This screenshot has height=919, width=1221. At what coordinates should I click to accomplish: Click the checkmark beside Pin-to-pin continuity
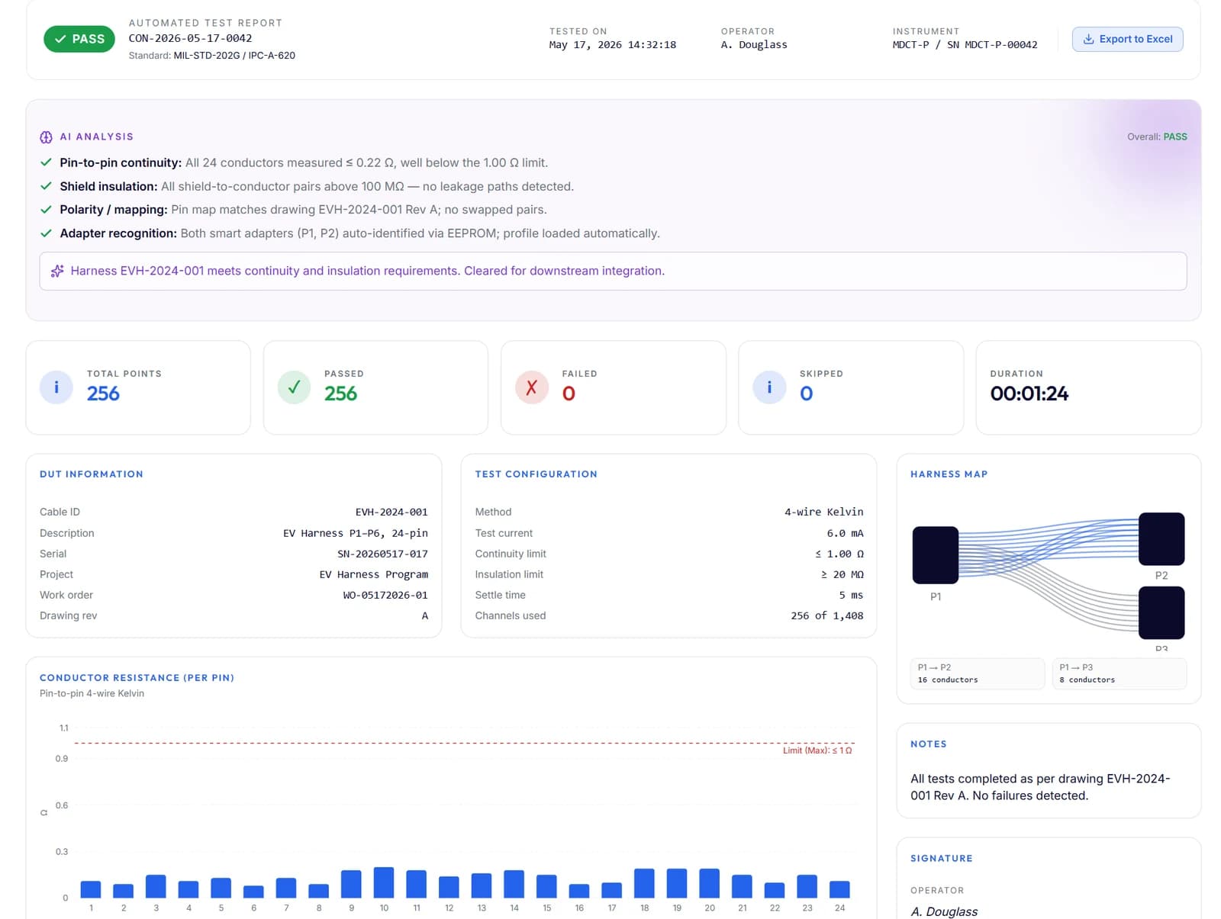pos(46,162)
